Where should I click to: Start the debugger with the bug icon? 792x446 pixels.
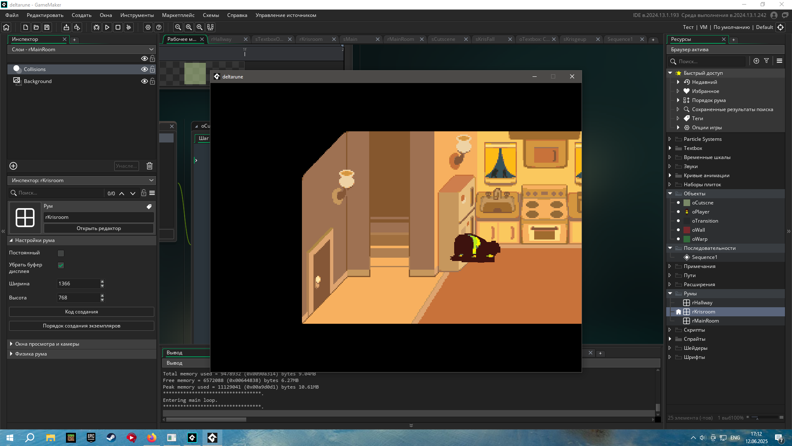pyautogui.click(x=97, y=27)
